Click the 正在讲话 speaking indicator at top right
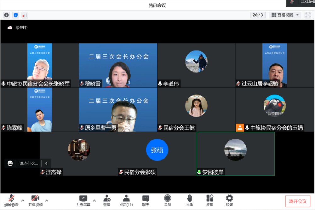Viewport: 315px width, 210px height. 301,3
